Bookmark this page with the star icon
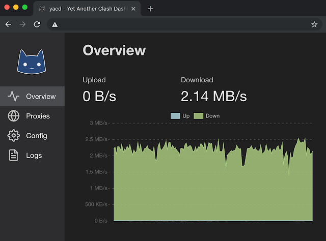 (314, 24)
